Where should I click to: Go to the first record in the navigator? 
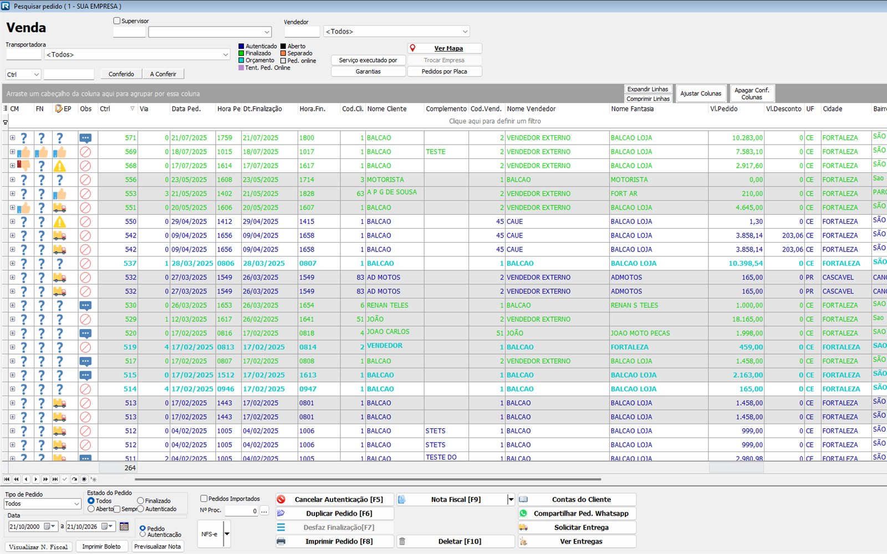click(x=7, y=479)
